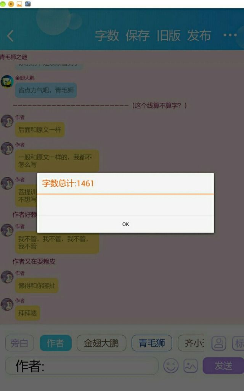Screen dimensions: 244x391
Task: Tap 保存 in the top bar
Action: 138,36
